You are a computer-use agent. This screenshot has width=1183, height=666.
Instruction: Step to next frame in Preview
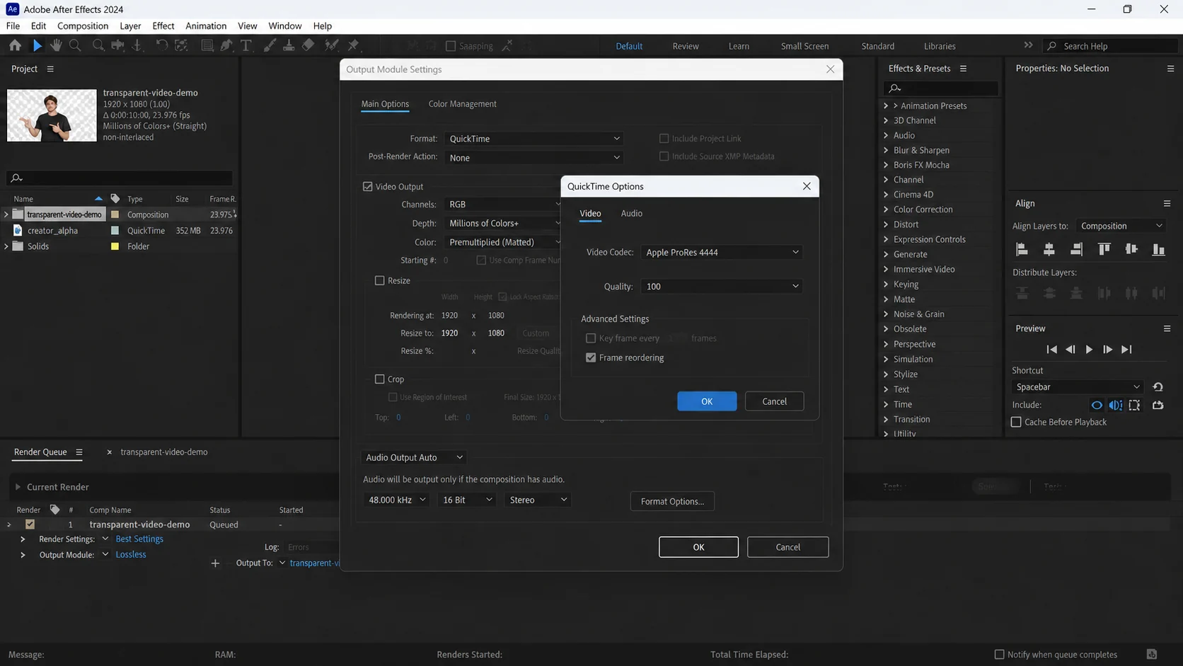click(x=1107, y=350)
